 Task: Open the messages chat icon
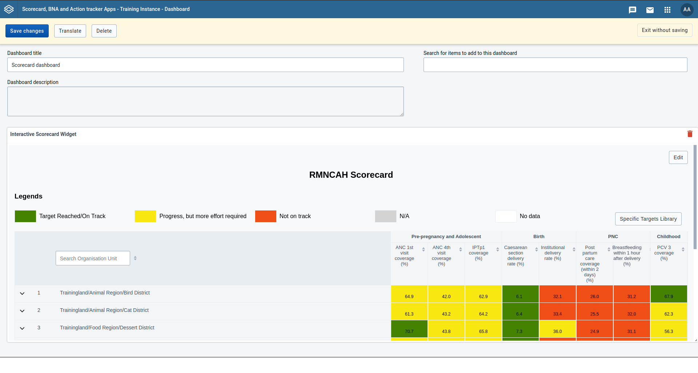pyautogui.click(x=633, y=10)
